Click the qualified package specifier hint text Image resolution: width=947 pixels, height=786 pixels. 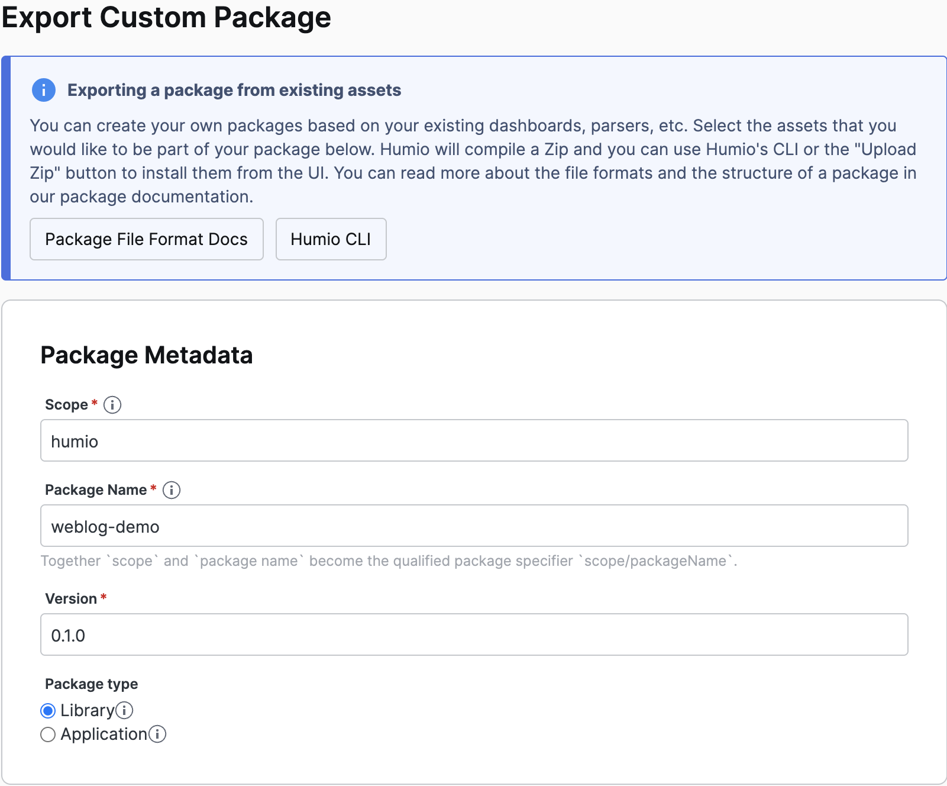click(x=389, y=561)
